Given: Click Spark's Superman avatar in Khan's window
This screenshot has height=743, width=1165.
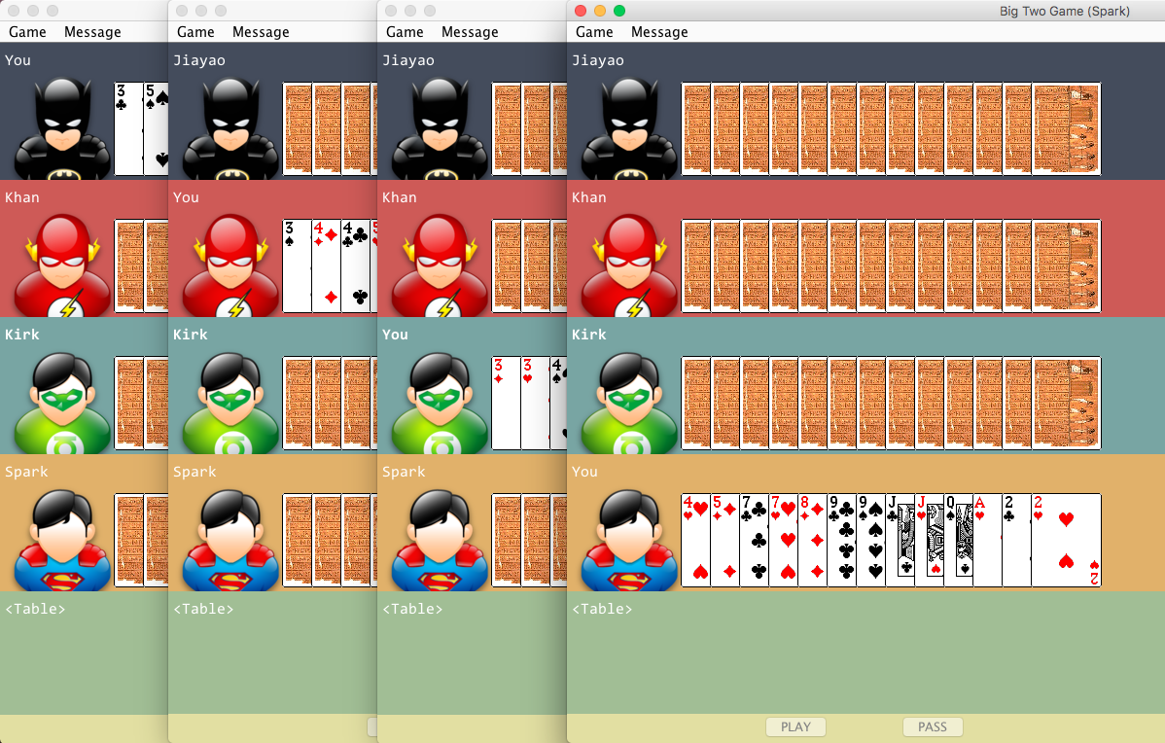Looking at the screenshot, I should [x=231, y=540].
